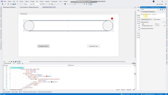This screenshot has height=95, width=168.
Task: Open the Проект menu
Action: (x=22, y=1)
